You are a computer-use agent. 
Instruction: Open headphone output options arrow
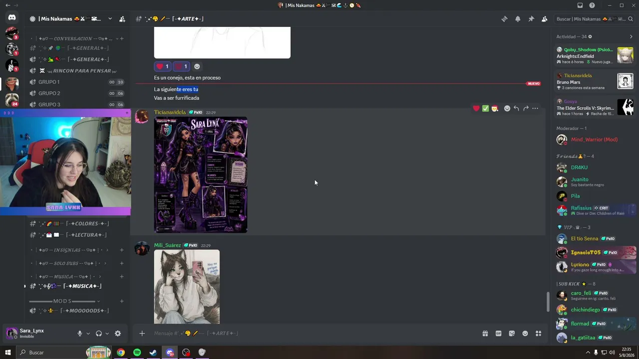point(107,334)
